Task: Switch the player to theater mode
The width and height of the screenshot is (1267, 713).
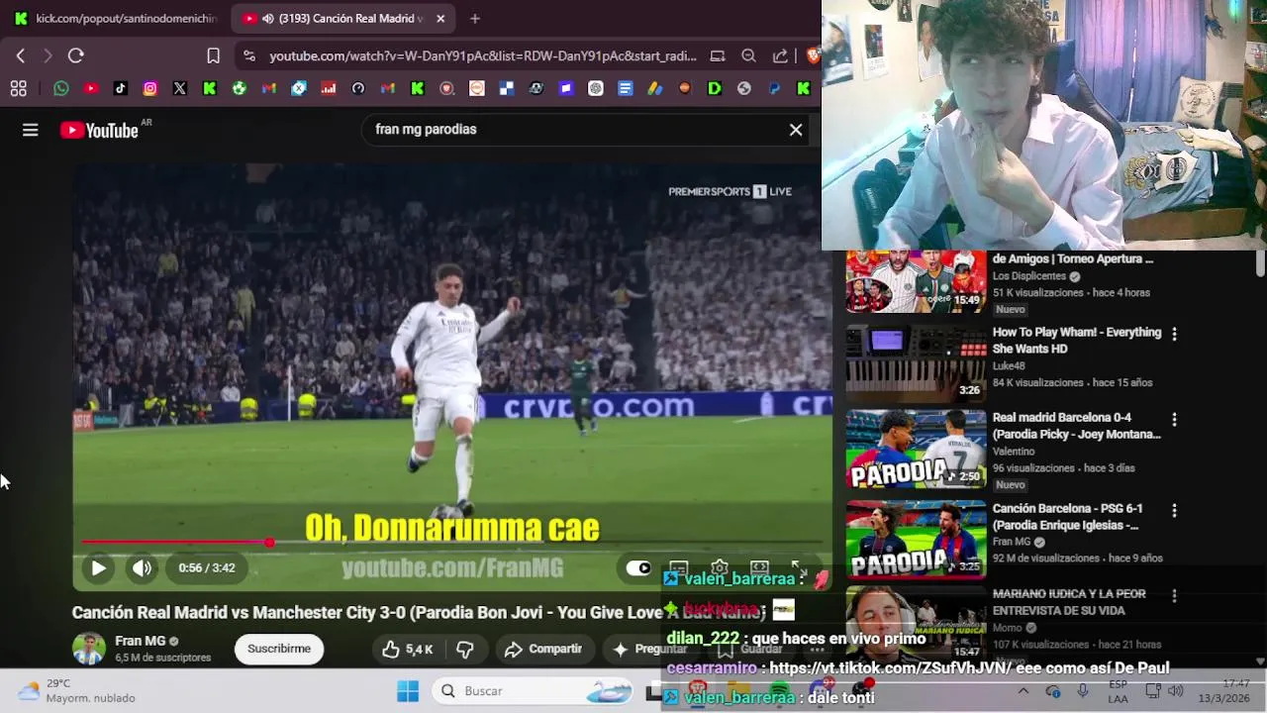Action: tap(759, 568)
